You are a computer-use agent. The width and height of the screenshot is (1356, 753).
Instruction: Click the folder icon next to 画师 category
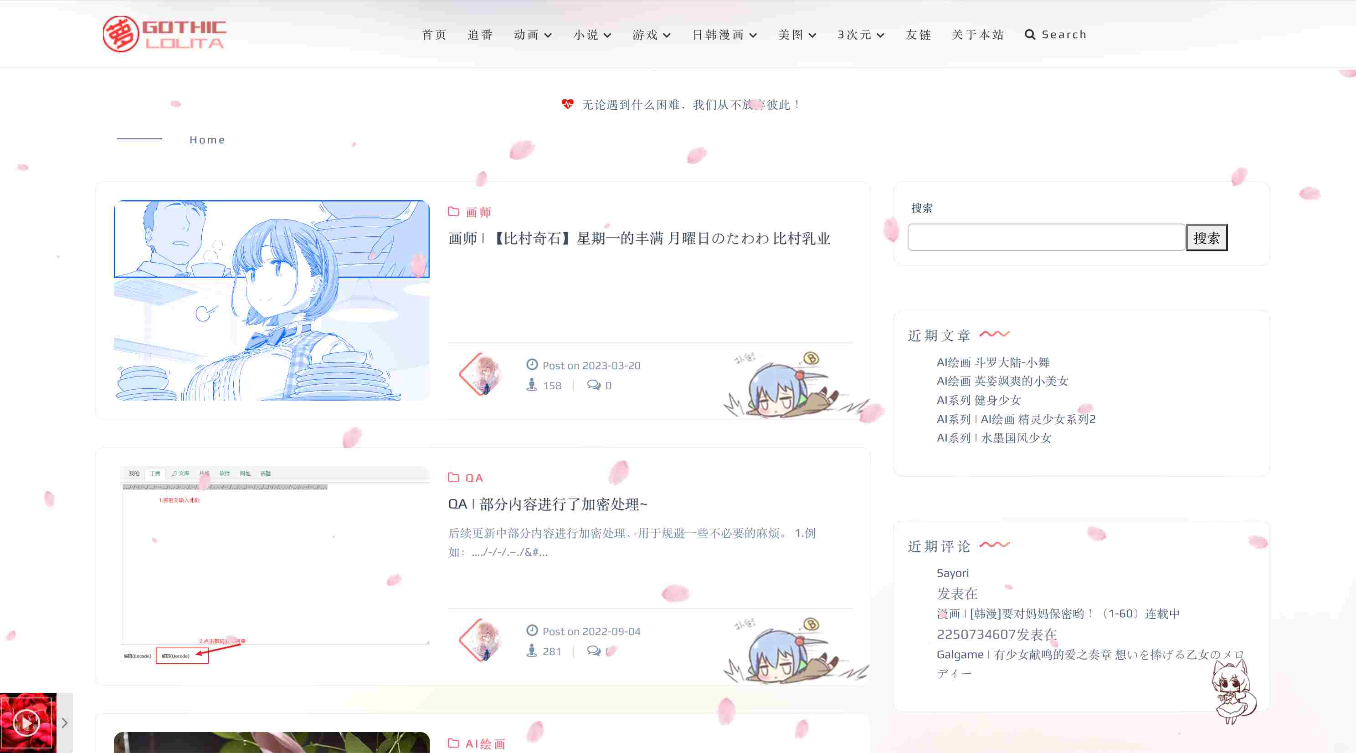(x=453, y=211)
